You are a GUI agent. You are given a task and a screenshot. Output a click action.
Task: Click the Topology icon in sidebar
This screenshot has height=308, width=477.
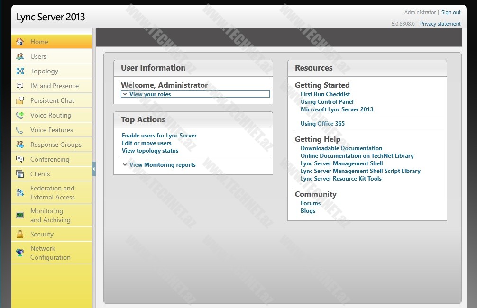[x=19, y=71]
